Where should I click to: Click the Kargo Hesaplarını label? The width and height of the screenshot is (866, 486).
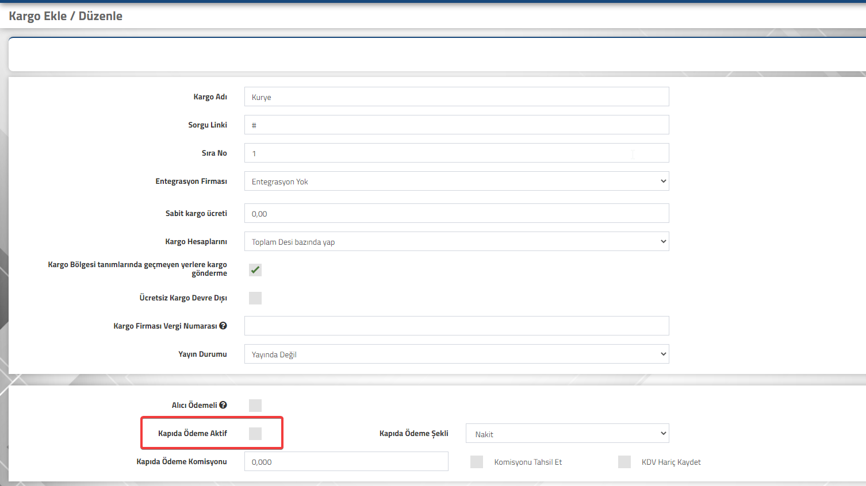(196, 241)
